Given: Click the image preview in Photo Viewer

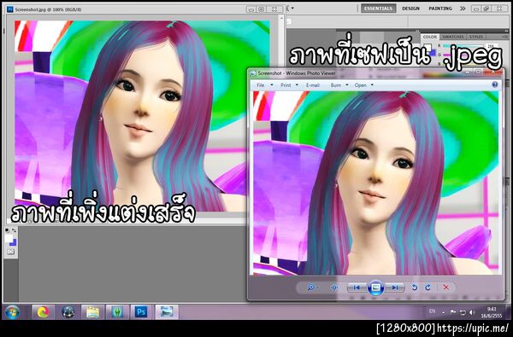Looking at the screenshot, I should [376, 183].
